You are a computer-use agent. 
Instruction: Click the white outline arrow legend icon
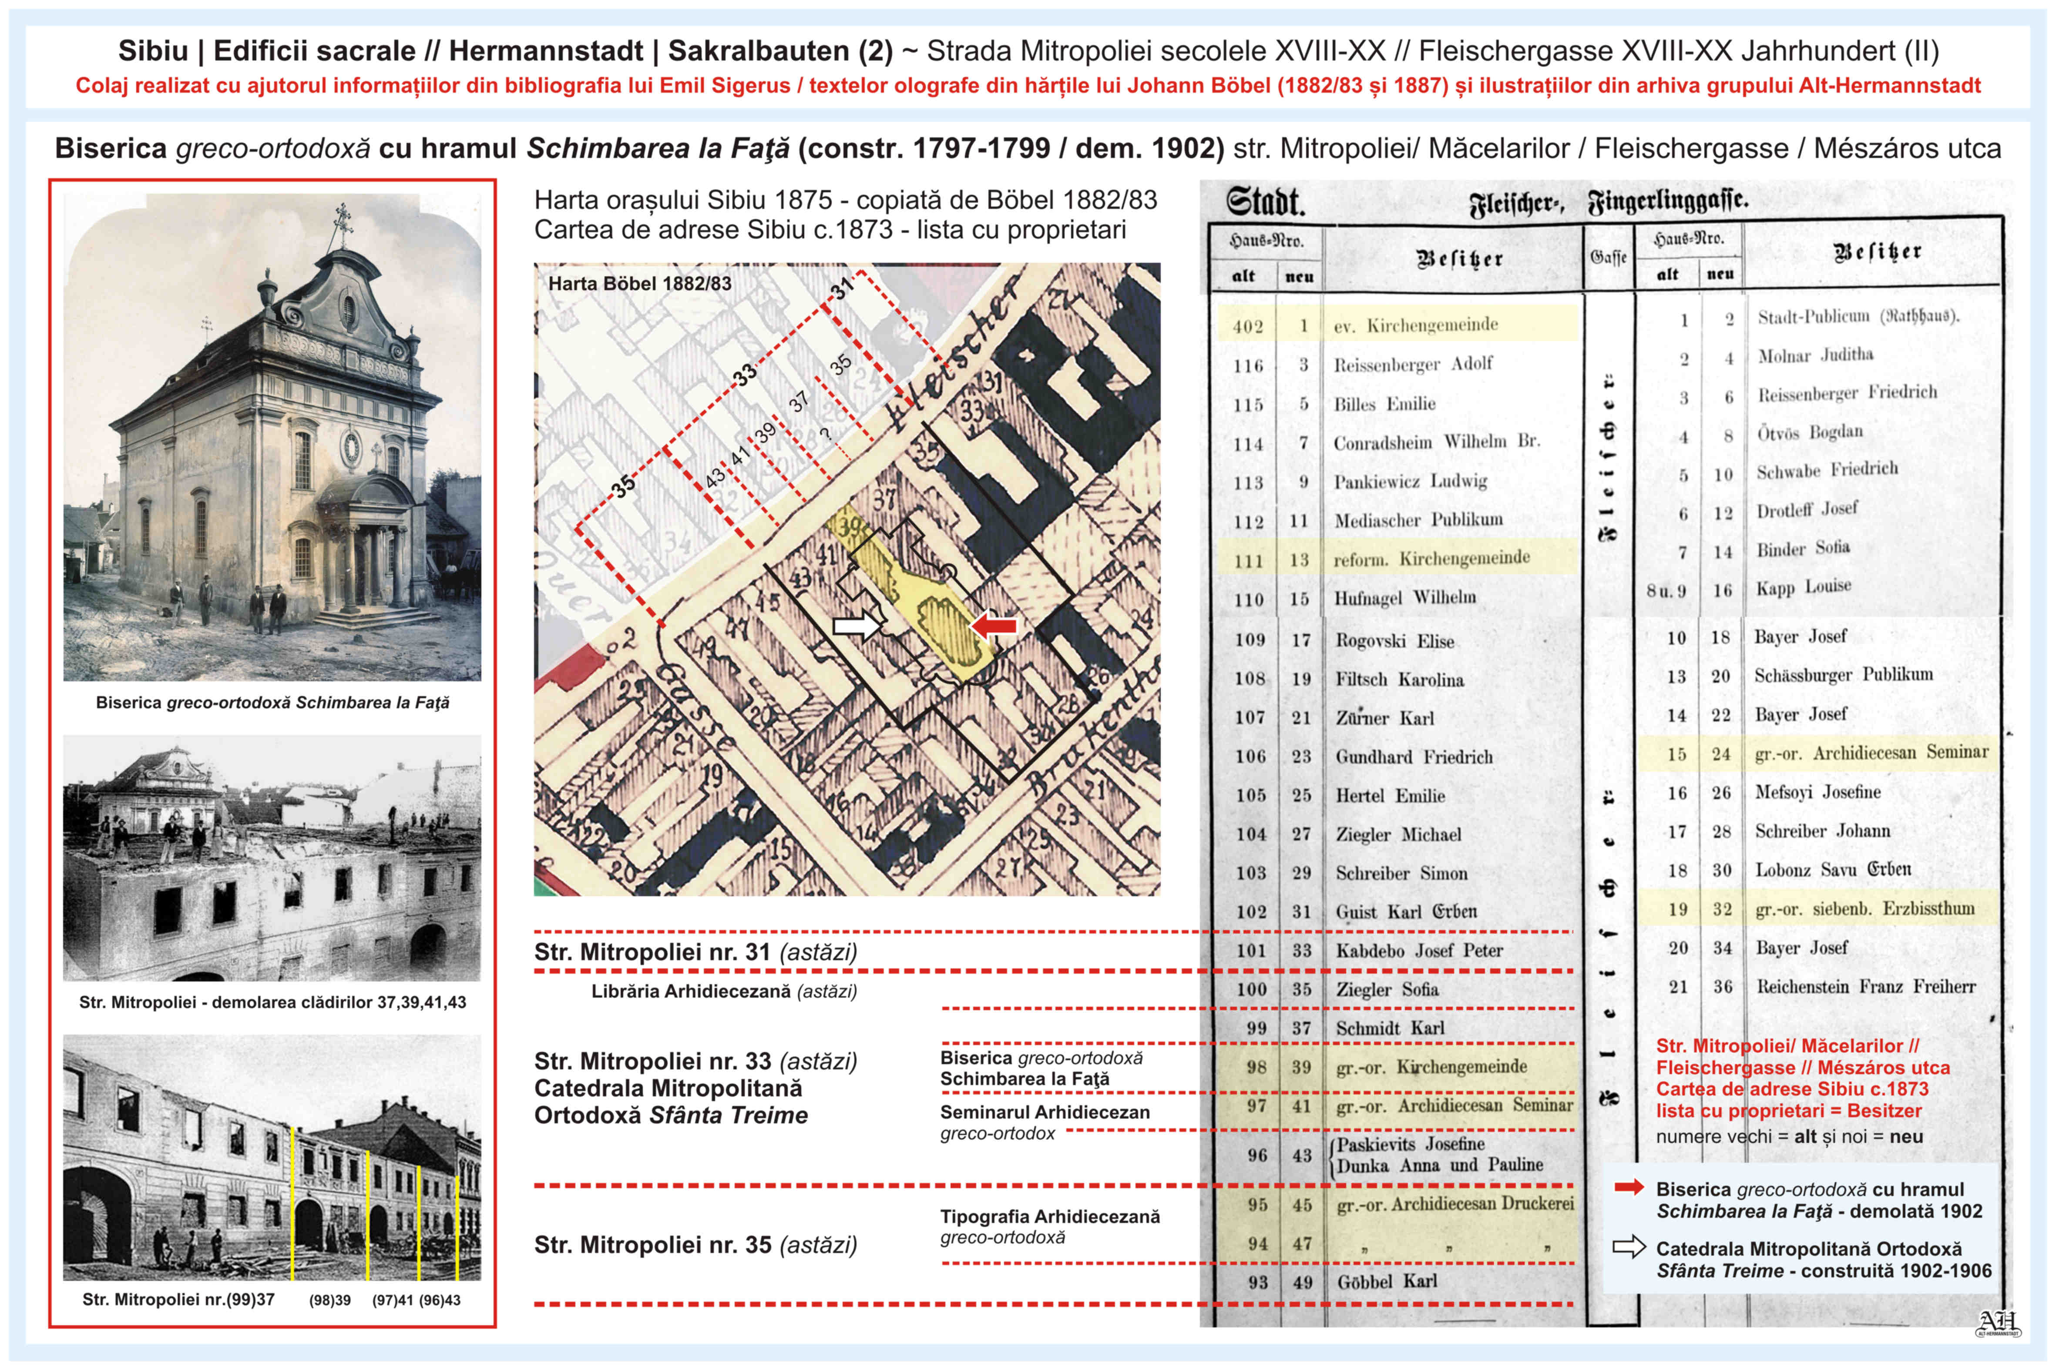(1629, 1247)
